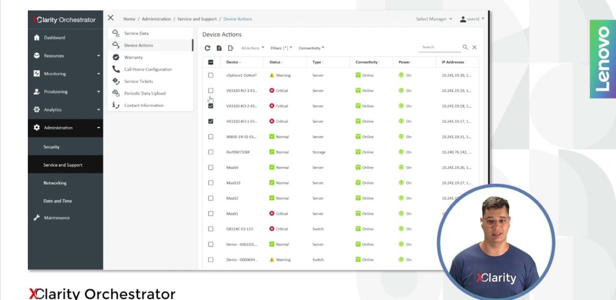
Task: Click Critical status icon for MaaS1 row
Action: 272,214
